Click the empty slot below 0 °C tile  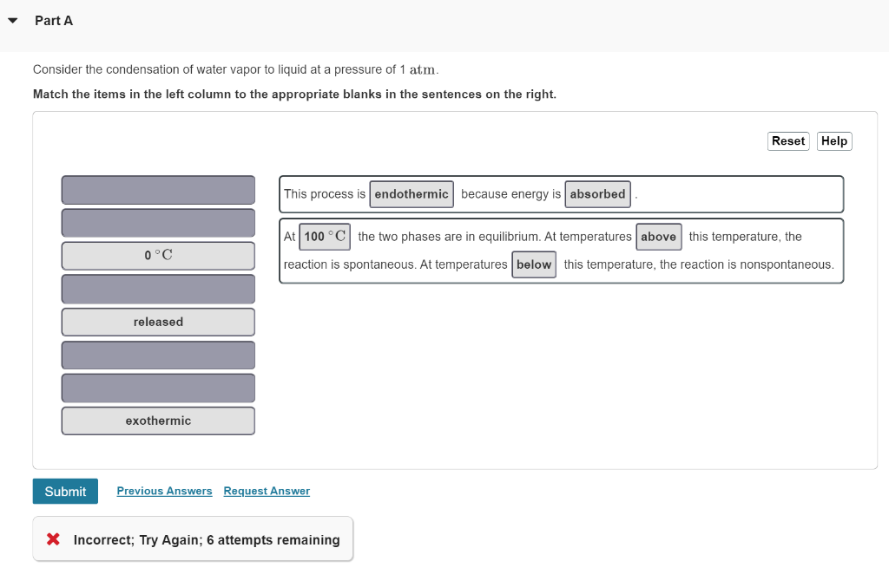tap(158, 289)
